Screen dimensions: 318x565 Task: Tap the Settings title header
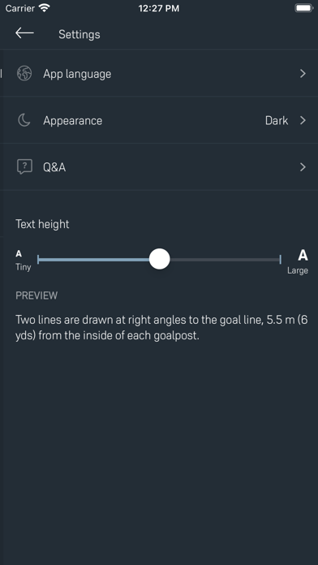tap(79, 35)
